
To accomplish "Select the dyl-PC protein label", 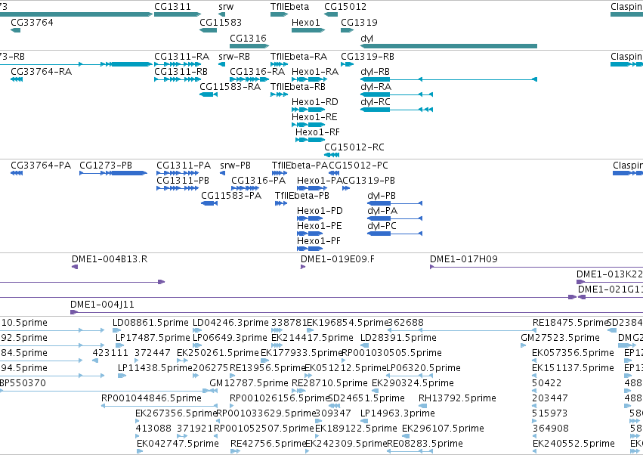I will point(382,226).
